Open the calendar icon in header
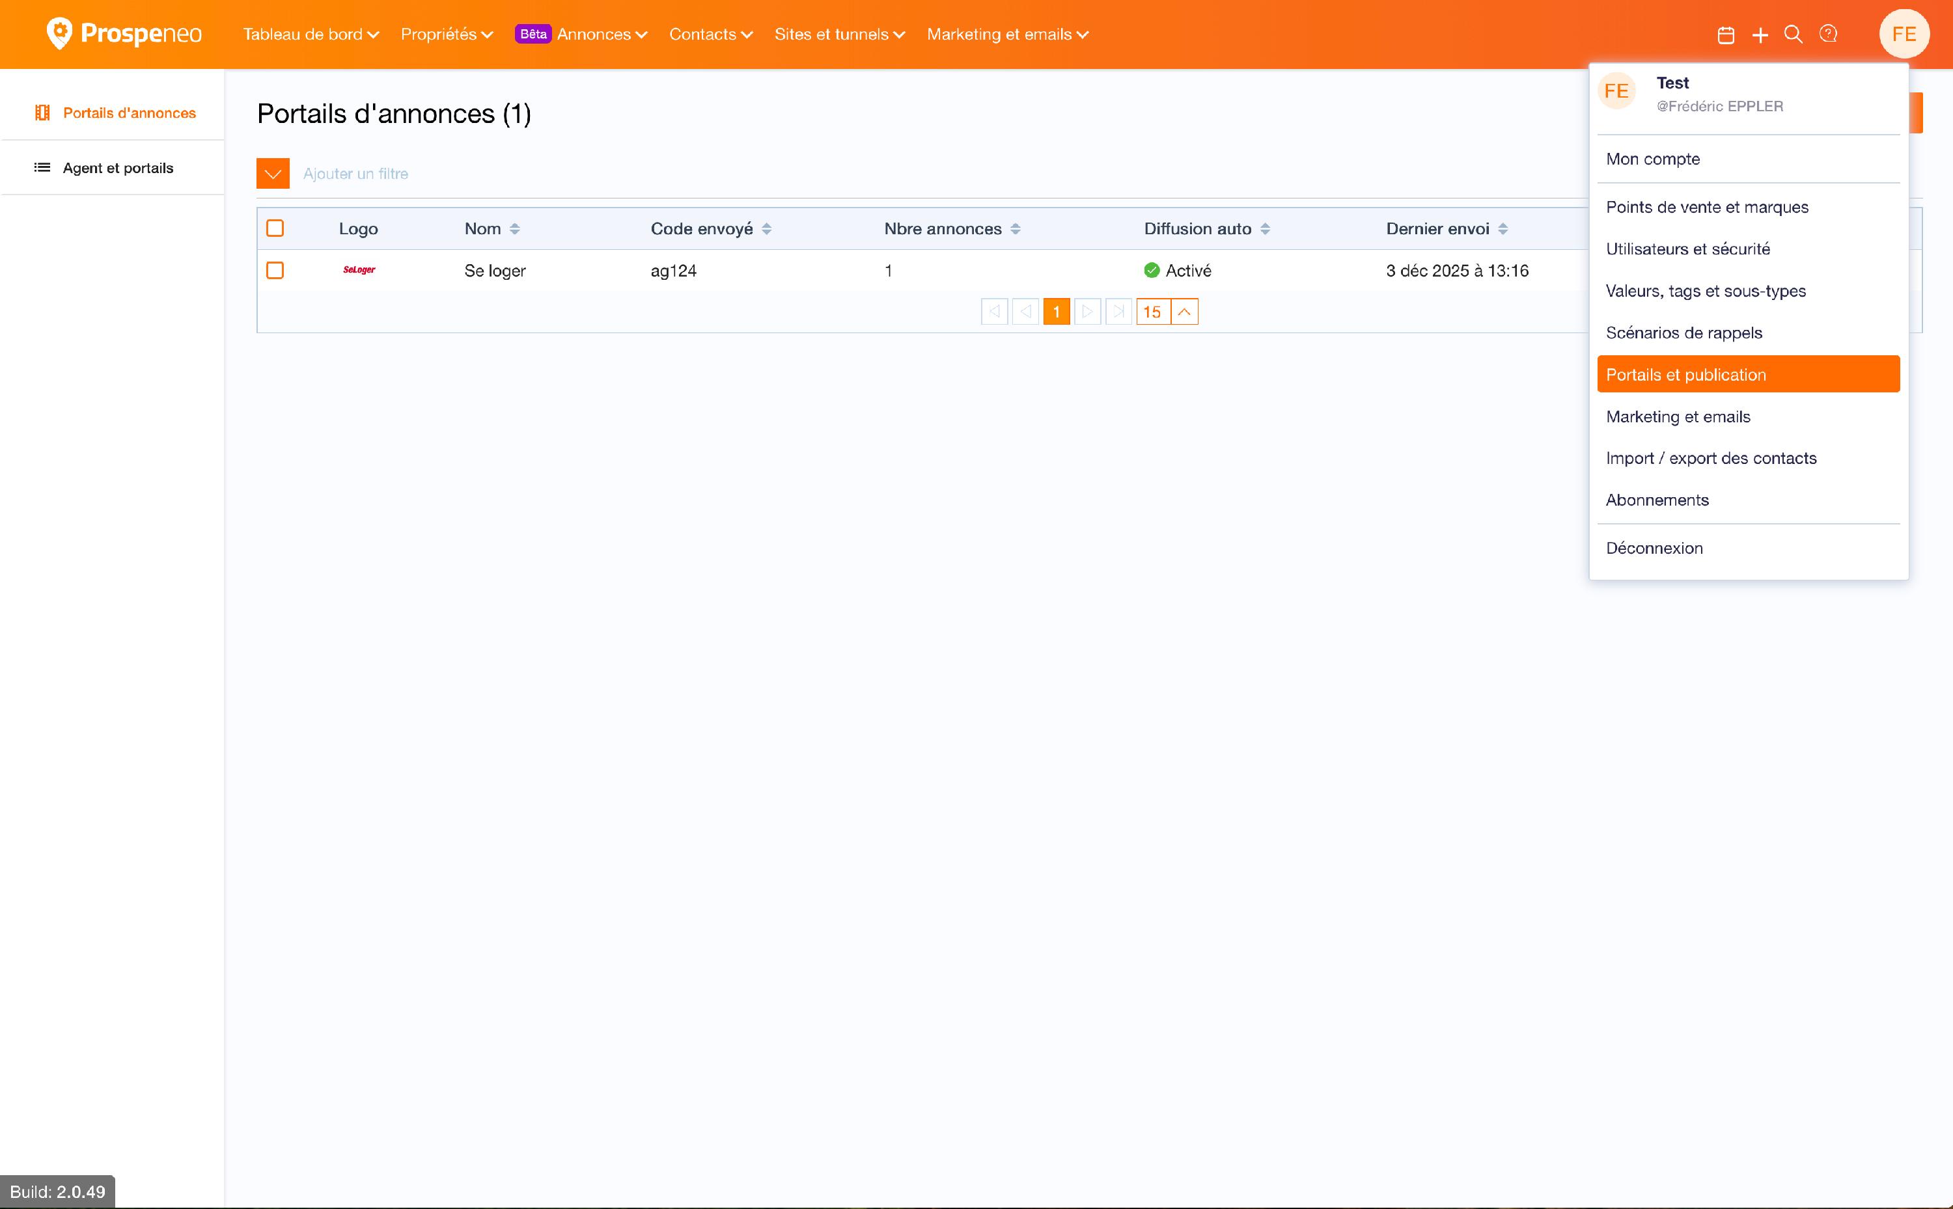The image size is (1953, 1209). tap(1726, 35)
